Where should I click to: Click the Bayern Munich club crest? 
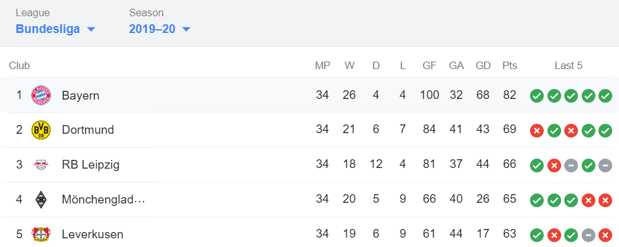(41, 95)
